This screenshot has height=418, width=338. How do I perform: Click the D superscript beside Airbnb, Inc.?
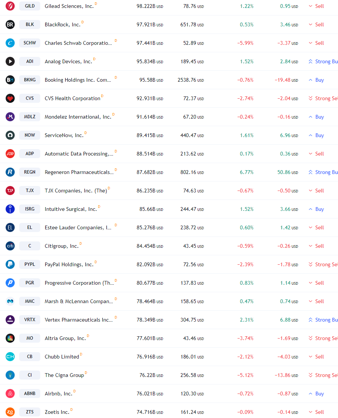pos(75,391)
